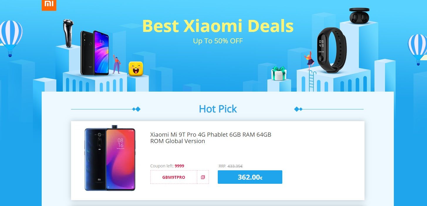Click the Mi 9T Pro phone thumbnail

[110, 158]
